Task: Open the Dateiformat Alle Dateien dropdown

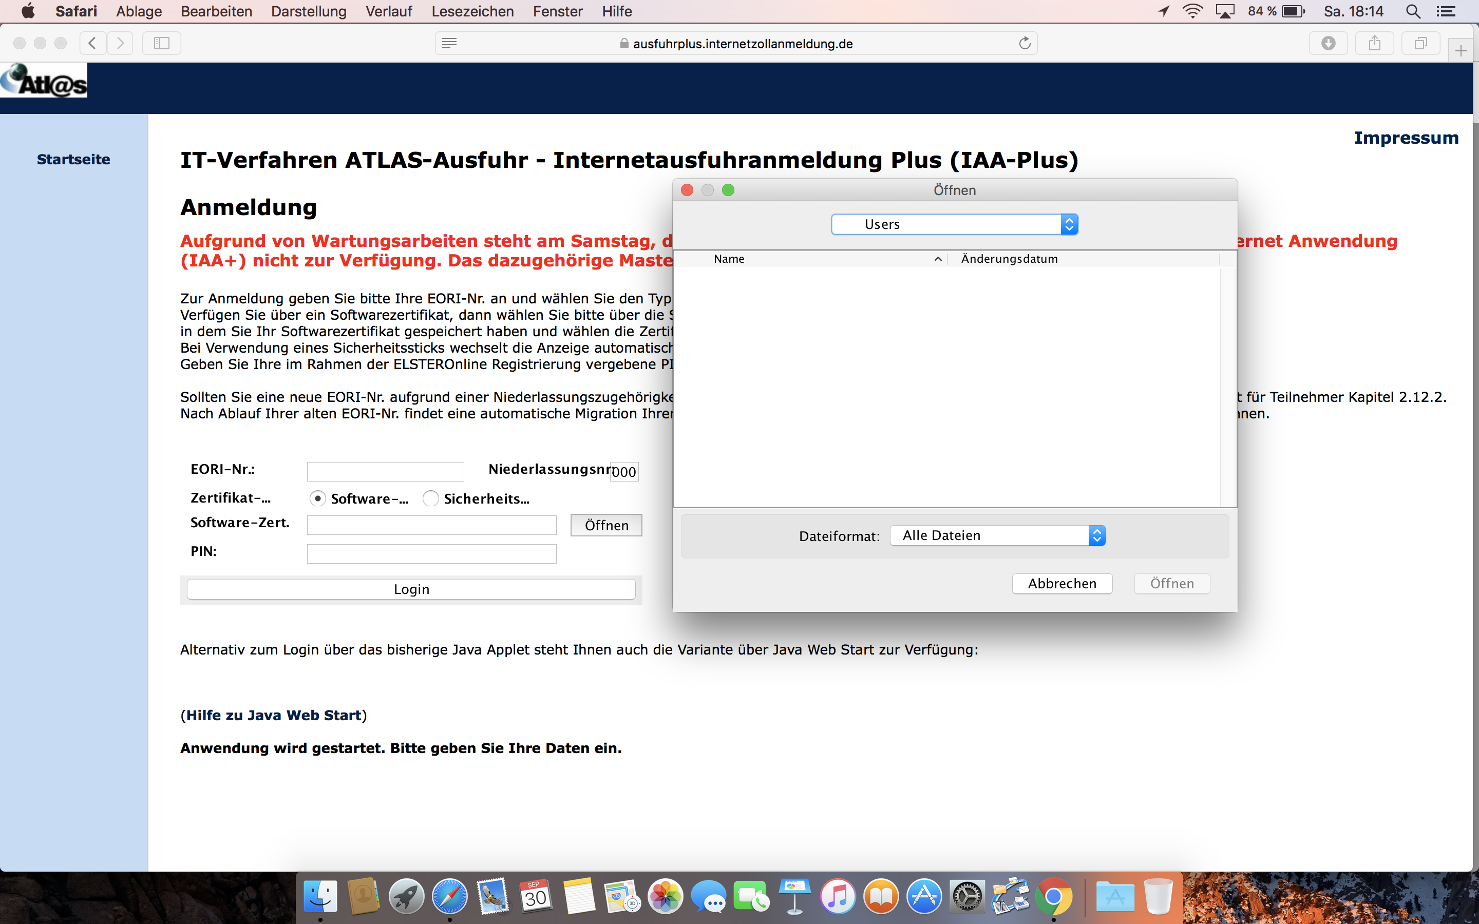Action: point(997,535)
